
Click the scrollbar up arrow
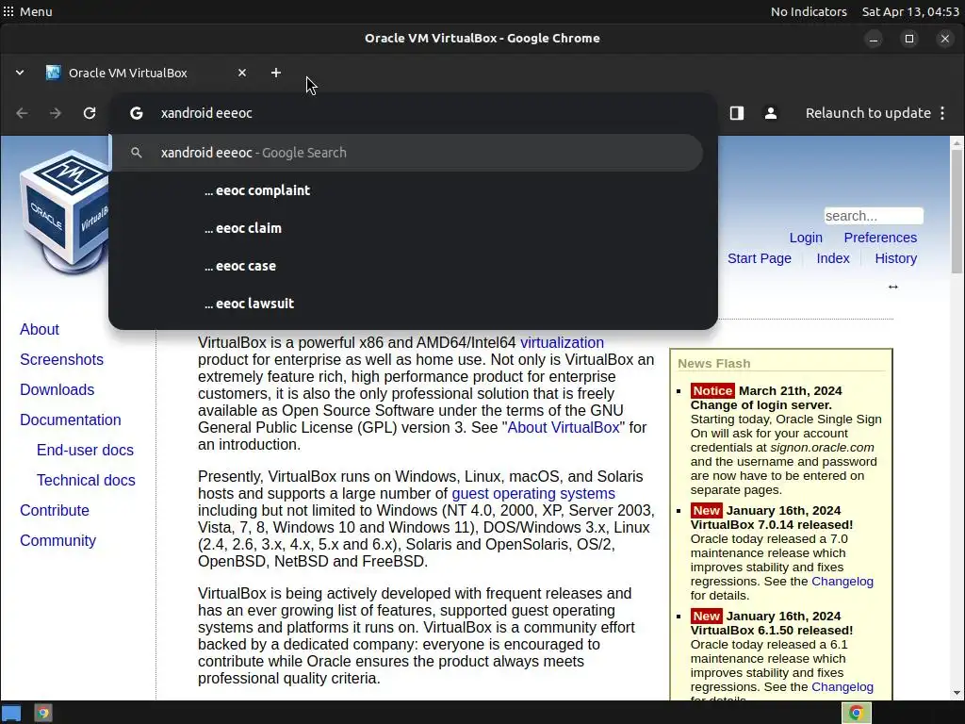pos(957,143)
